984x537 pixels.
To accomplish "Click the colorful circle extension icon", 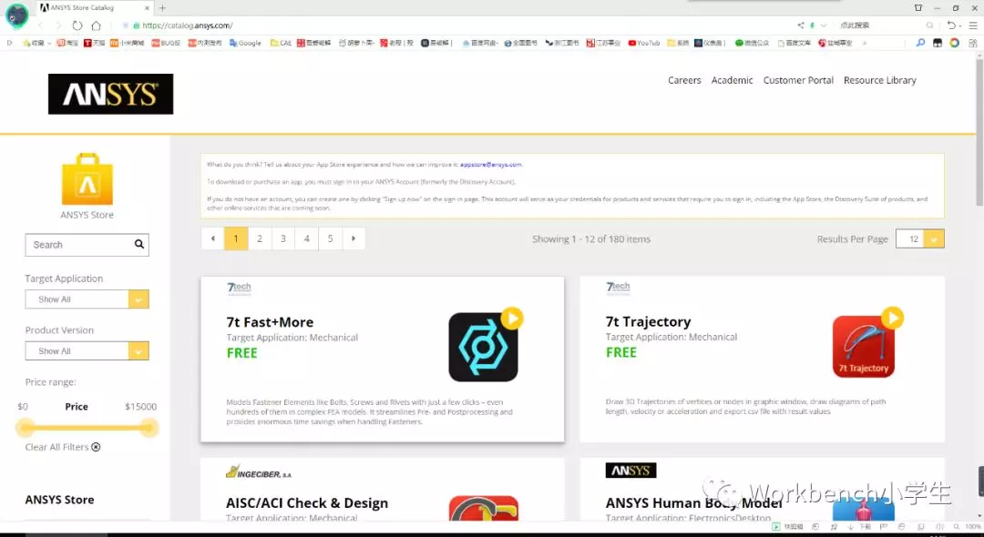I will pyautogui.click(x=954, y=44).
